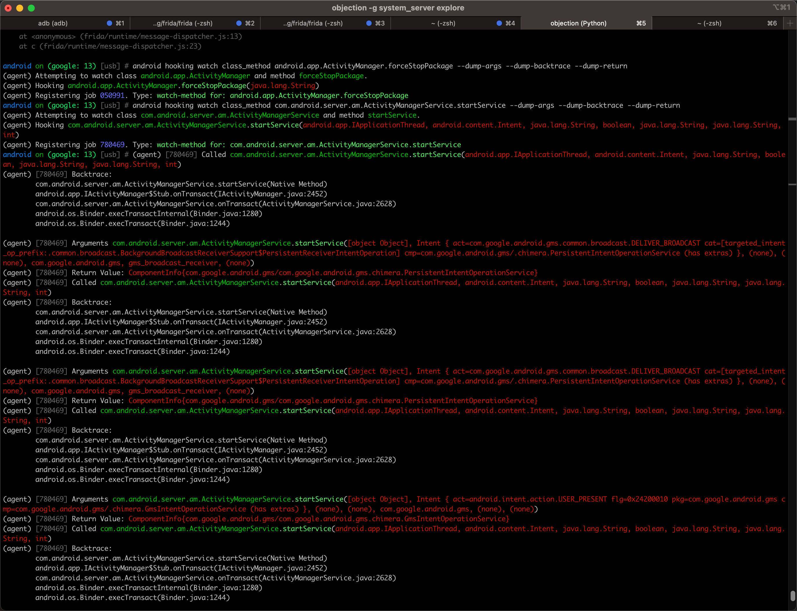
Task: Maximize the window with green button
Action: tap(32, 8)
